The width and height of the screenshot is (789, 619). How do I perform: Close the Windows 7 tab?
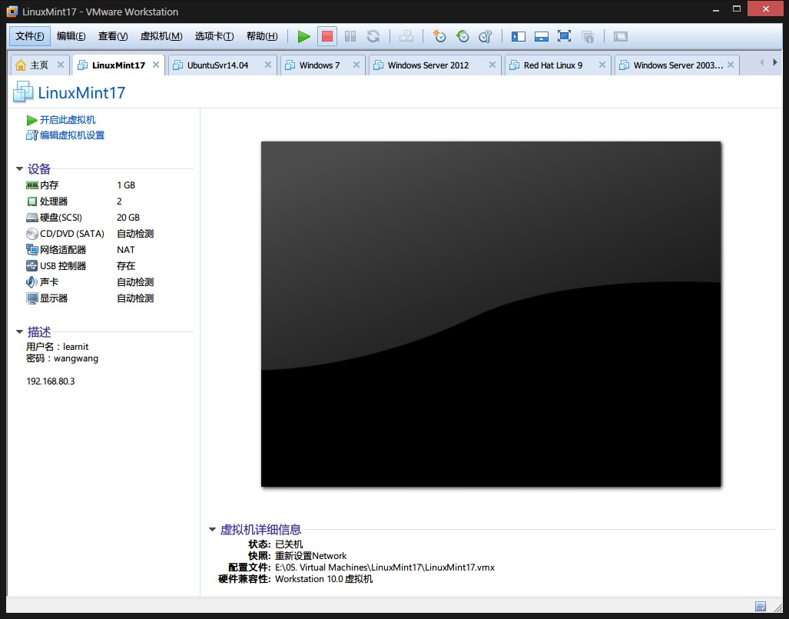click(x=356, y=65)
